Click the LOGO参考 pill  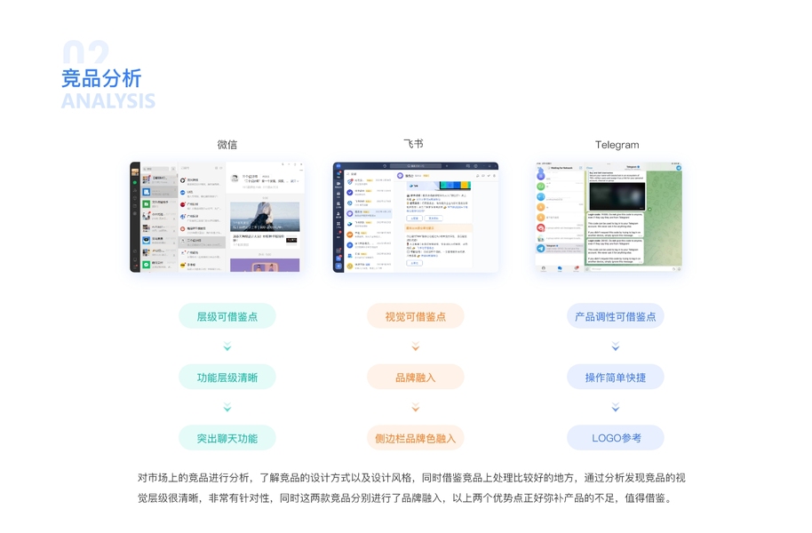615,438
